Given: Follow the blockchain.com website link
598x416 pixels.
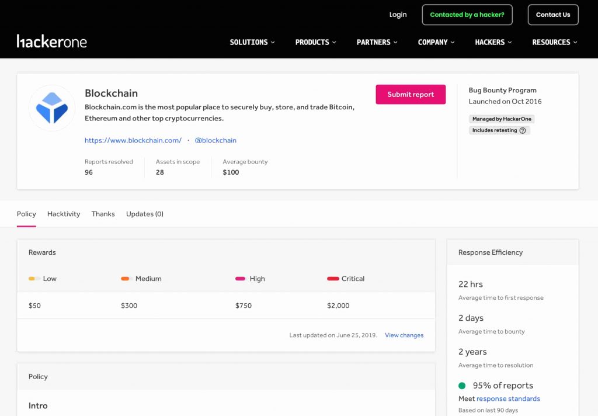Looking at the screenshot, I should [133, 140].
